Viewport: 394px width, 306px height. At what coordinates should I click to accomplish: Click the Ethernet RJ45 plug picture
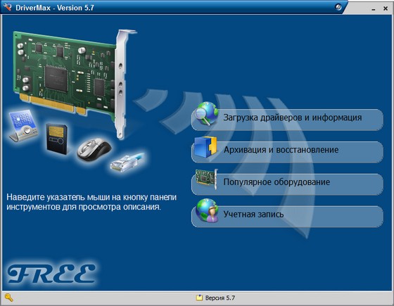click(x=127, y=162)
